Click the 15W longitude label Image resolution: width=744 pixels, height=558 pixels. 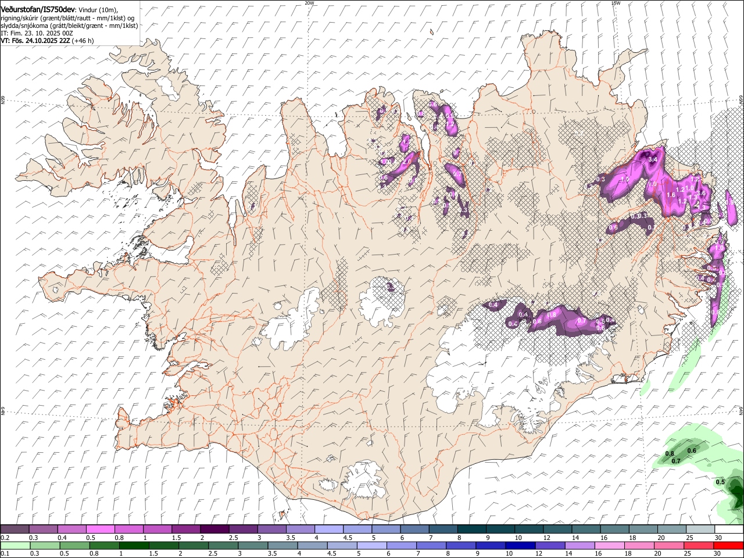[616, 3]
